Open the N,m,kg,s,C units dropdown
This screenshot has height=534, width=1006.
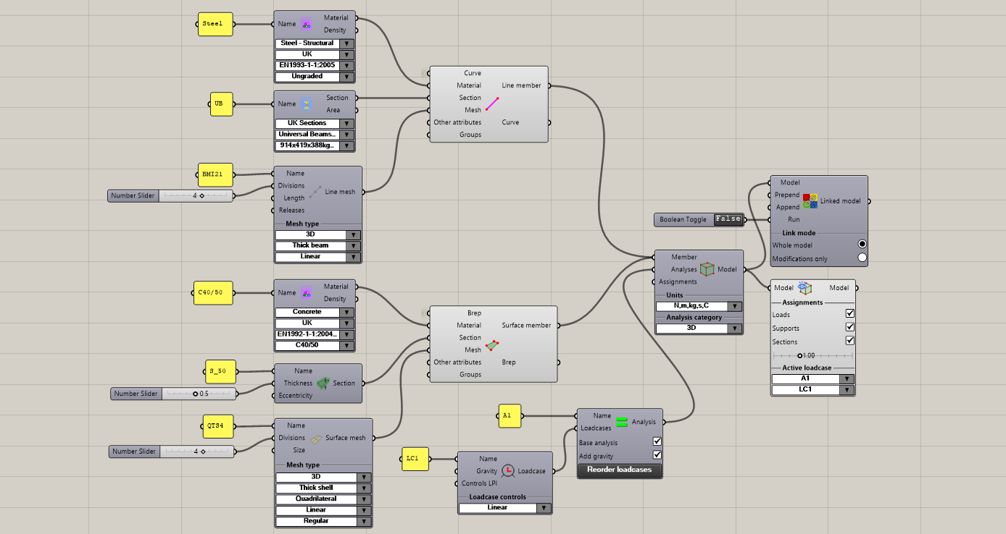(699, 306)
